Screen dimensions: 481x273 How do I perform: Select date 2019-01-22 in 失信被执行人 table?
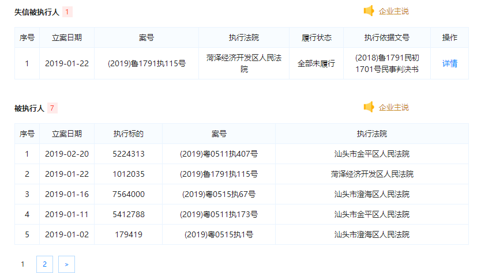[x=67, y=63]
